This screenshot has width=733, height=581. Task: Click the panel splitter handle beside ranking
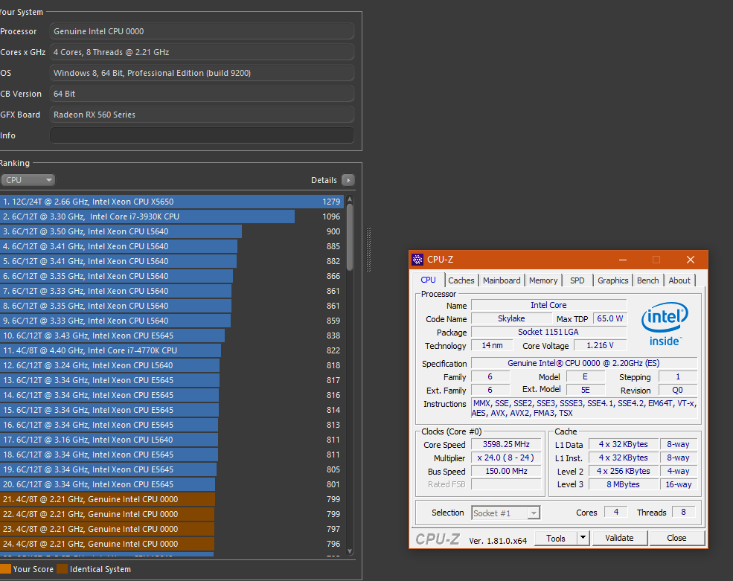pos(369,249)
